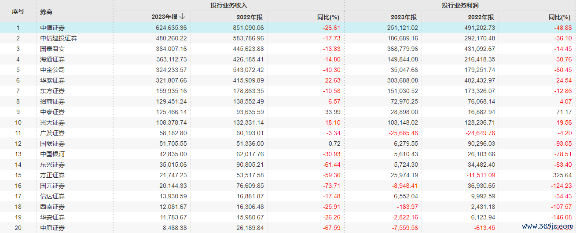
Task: Click the cell showing 90,296.03
Action: click(x=481, y=143)
